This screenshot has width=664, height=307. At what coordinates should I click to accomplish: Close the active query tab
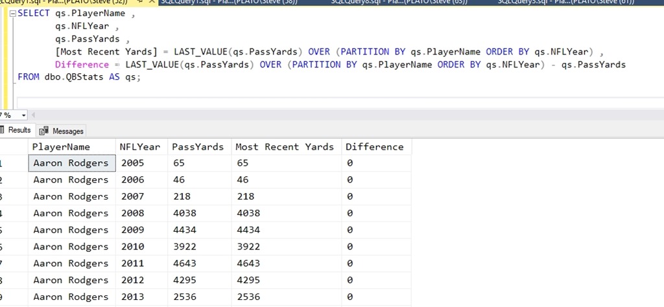(152, 2)
